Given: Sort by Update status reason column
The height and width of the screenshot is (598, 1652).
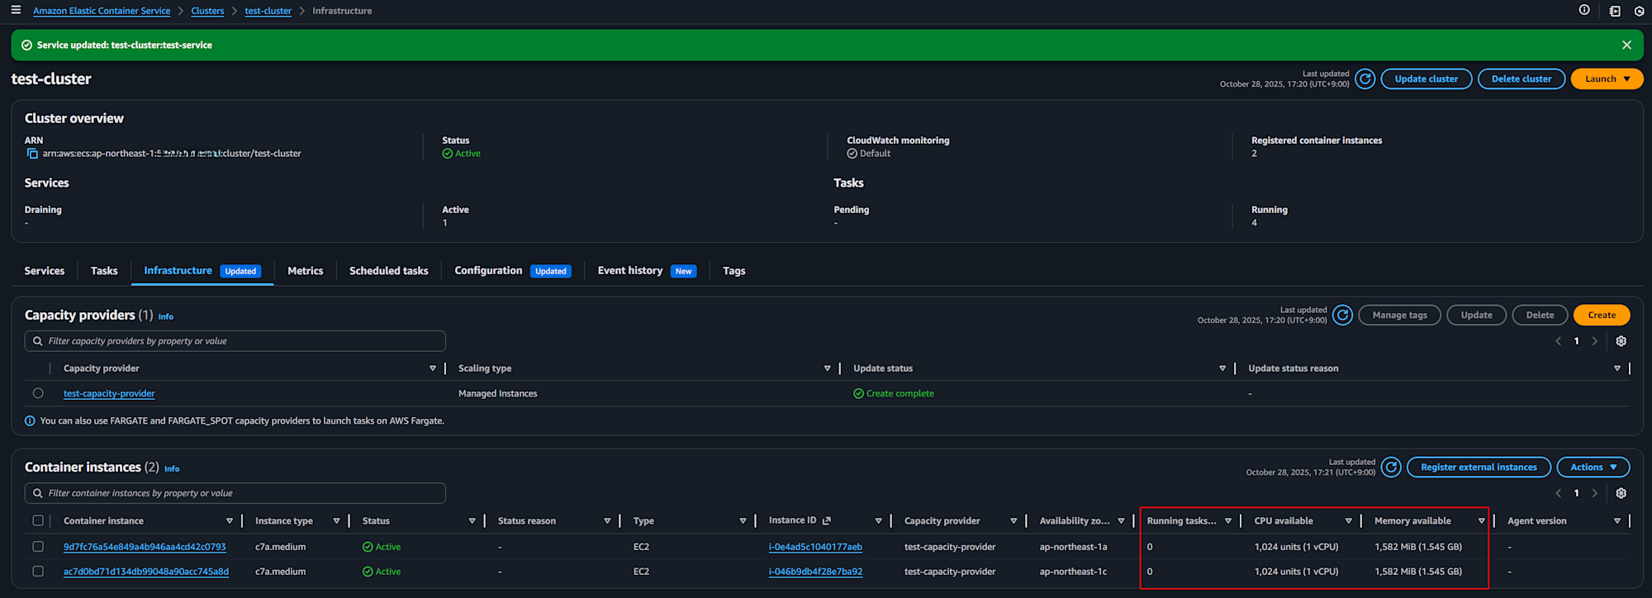Looking at the screenshot, I should pyautogui.click(x=1616, y=368).
